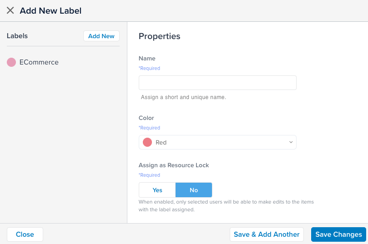Select the ECommerce label in the list

pos(39,62)
